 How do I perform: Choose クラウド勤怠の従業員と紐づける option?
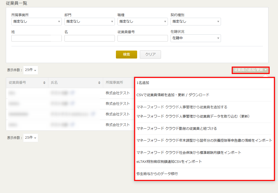tap(176, 128)
